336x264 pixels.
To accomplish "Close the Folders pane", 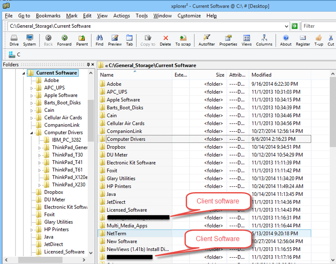I will tap(92, 65).
